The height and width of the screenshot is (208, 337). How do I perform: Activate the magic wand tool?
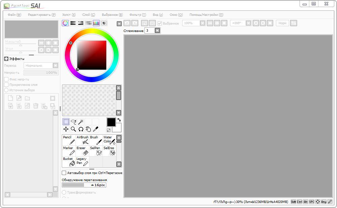coord(81,122)
